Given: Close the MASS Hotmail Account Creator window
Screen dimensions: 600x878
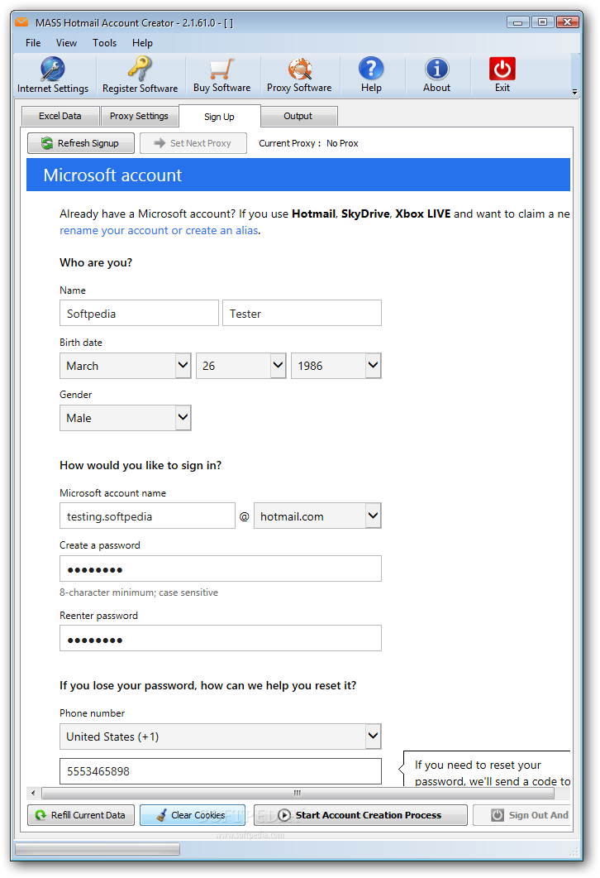Looking at the screenshot, I should (x=567, y=22).
